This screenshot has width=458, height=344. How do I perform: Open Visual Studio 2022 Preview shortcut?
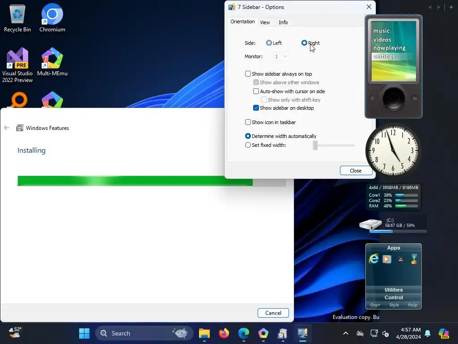tap(17, 65)
